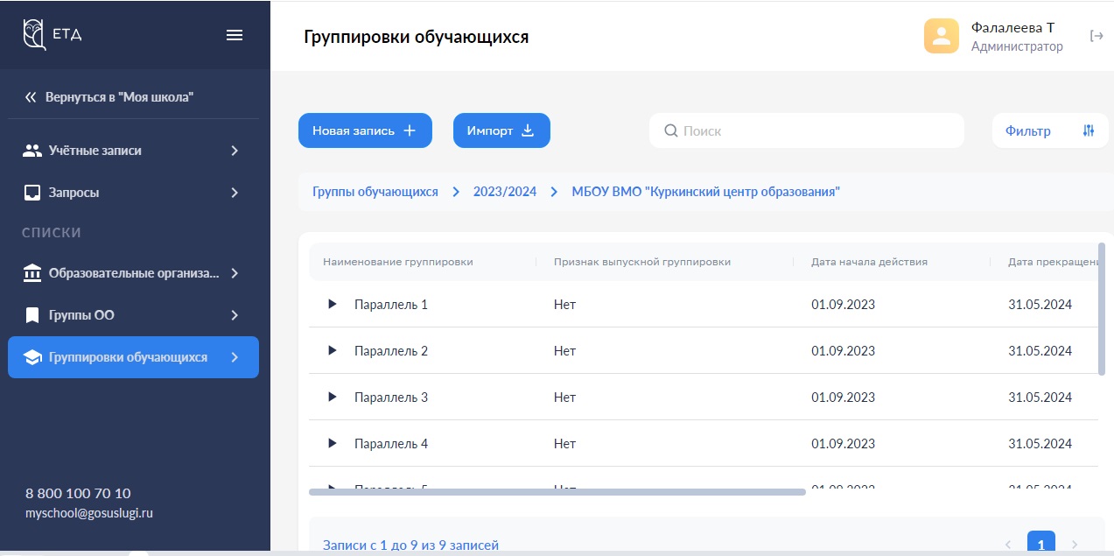Return to Моя школа
Screen dimensions: 1114x556
point(109,97)
